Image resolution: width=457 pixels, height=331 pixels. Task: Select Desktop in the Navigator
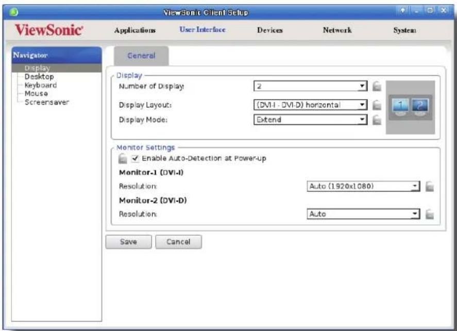(39, 77)
